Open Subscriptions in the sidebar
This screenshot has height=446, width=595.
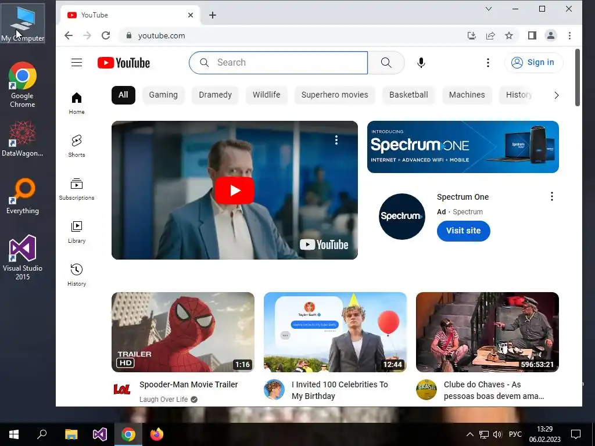[x=77, y=189]
